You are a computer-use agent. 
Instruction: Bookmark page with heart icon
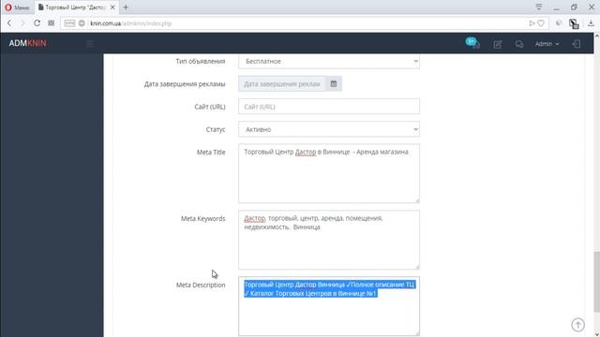(x=541, y=23)
